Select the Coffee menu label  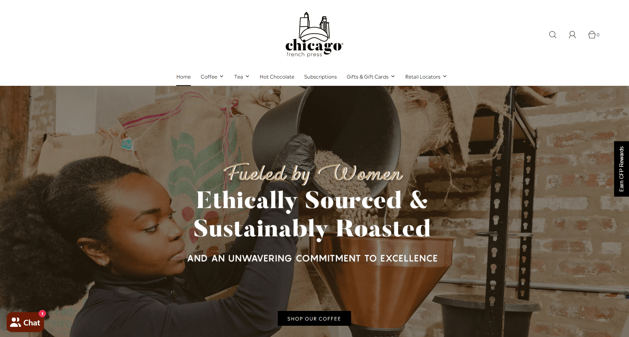[x=209, y=77]
